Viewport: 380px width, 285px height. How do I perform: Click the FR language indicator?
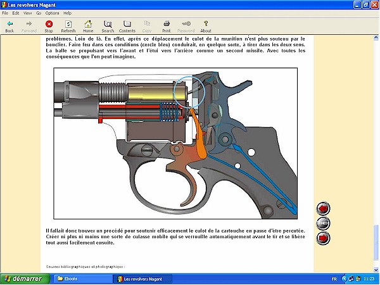[334, 279]
